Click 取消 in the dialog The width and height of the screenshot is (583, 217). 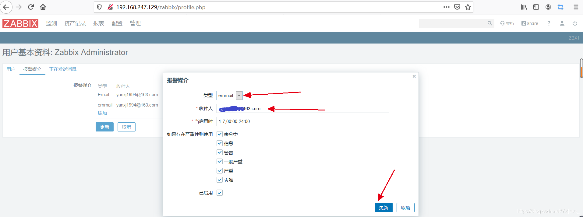[405, 208]
